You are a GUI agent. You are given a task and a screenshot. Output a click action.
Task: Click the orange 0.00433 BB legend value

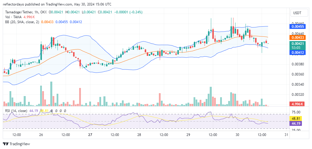(47, 22)
